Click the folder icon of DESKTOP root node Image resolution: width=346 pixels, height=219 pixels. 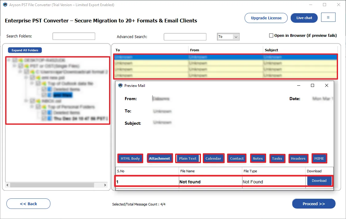coord(21,60)
